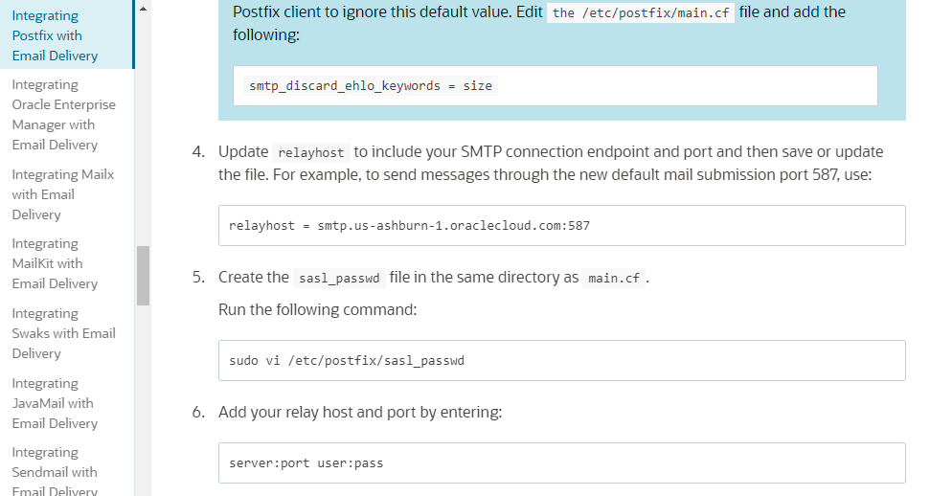Image resolution: width=930 pixels, height=496 pixels.
Task: Click inline sasl_passwd code in step 5
Action: (x=340, y=279)
